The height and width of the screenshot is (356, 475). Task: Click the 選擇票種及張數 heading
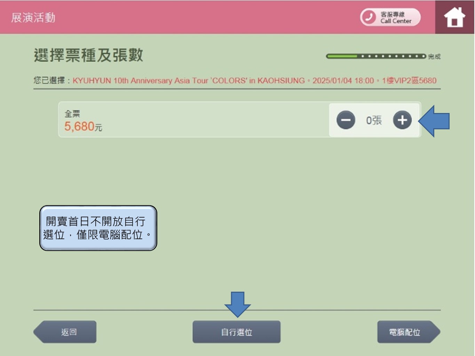coord(88,55)
